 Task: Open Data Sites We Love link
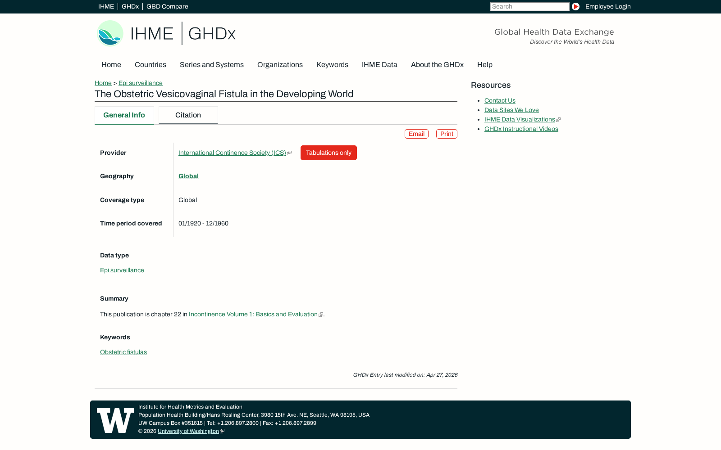coord(511,110)
